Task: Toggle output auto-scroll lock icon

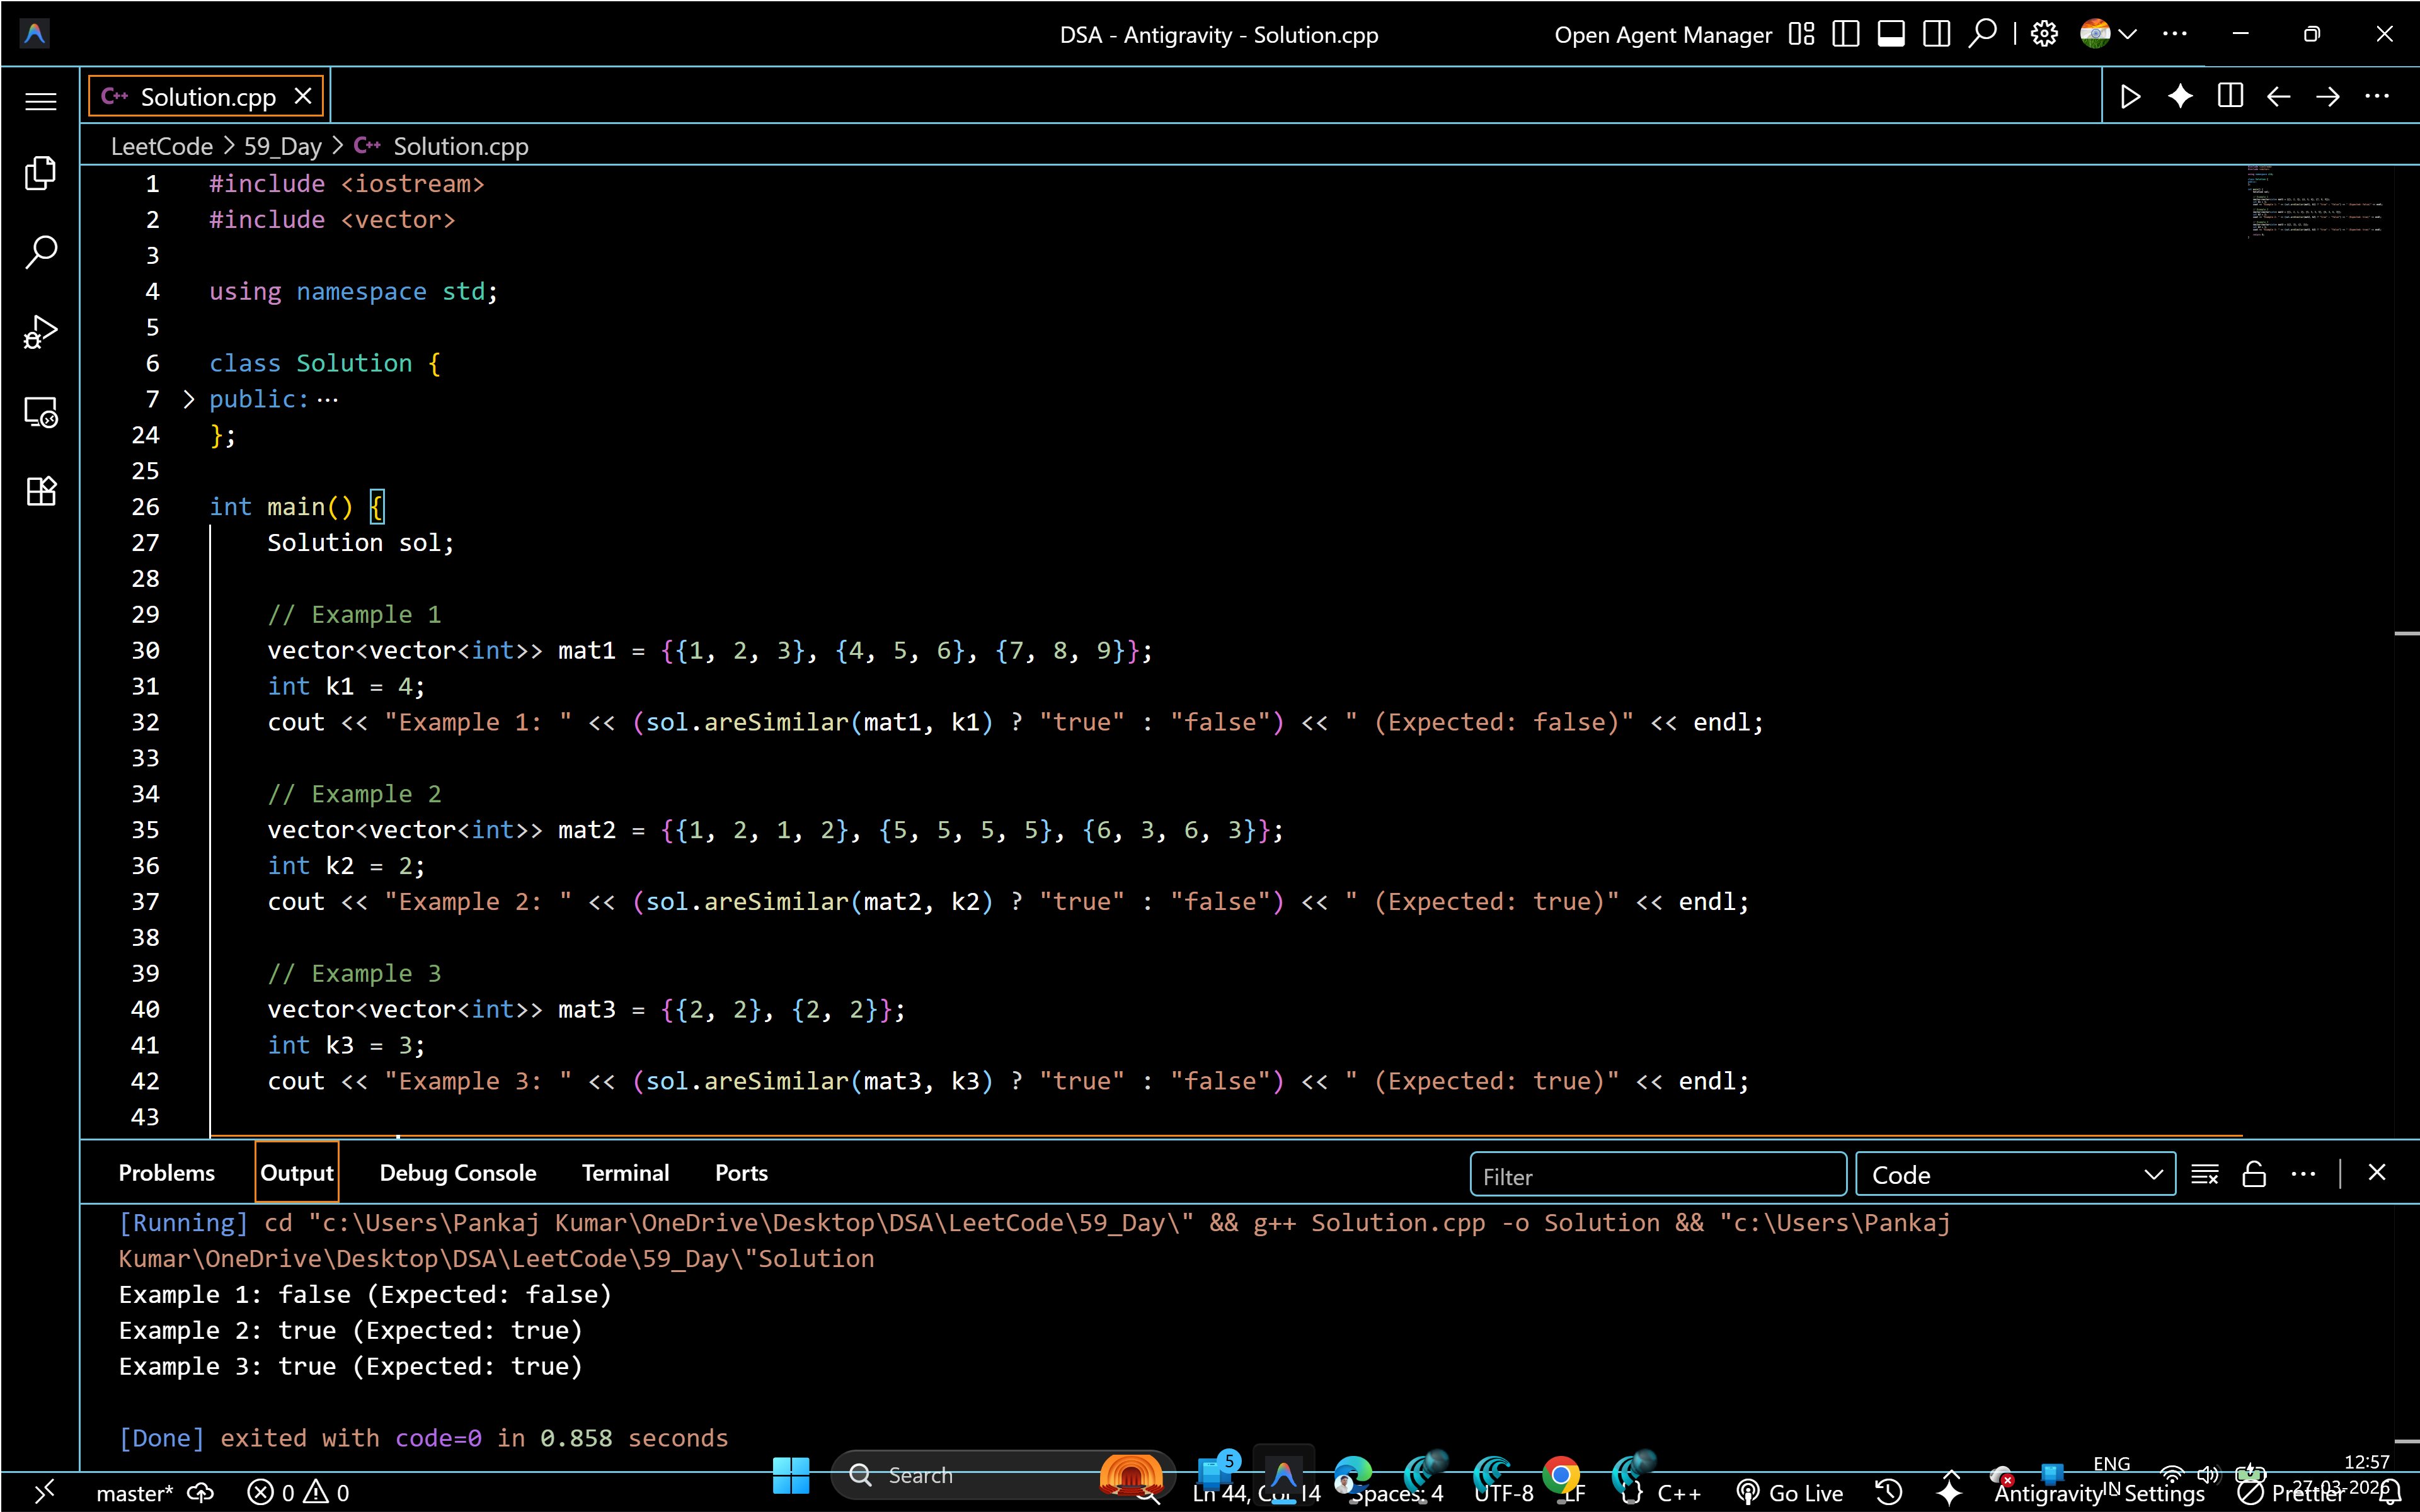Action: (x=2254, y=1174)
